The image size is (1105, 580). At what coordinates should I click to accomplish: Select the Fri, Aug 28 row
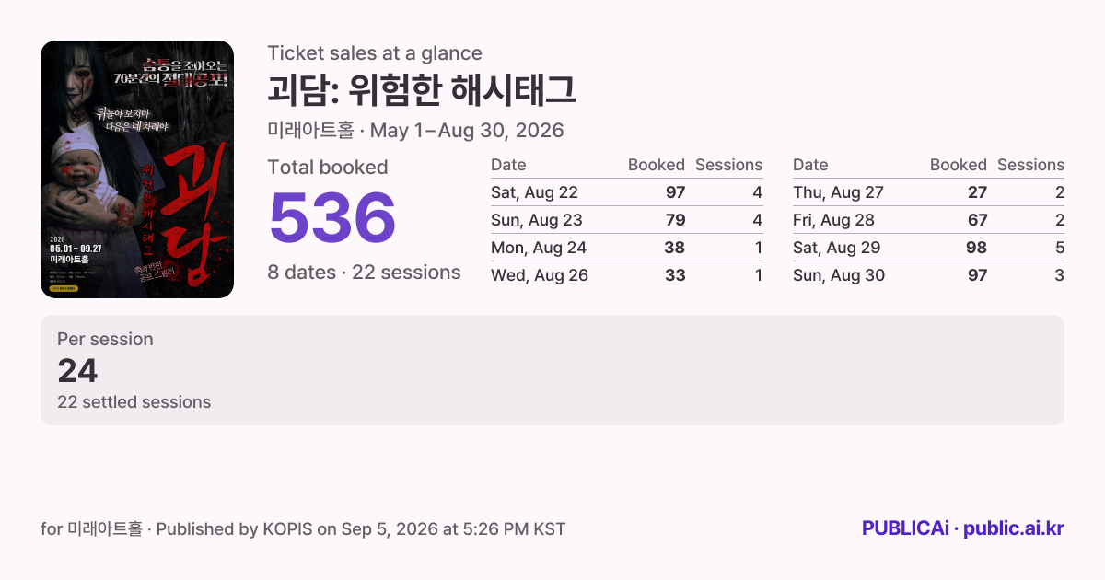pyautogui.click(x=928, y=220)
